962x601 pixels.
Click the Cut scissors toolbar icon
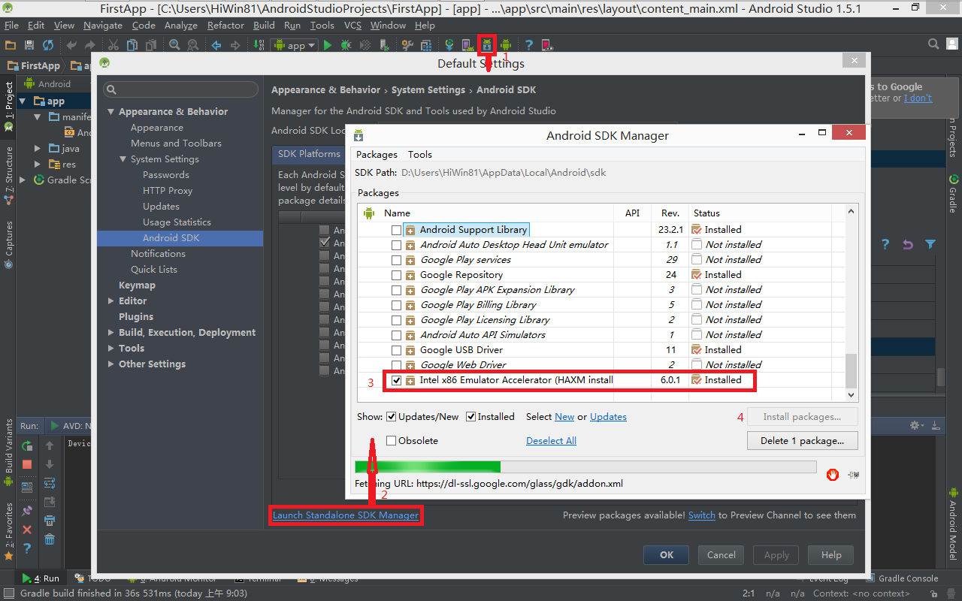point(113,46)
